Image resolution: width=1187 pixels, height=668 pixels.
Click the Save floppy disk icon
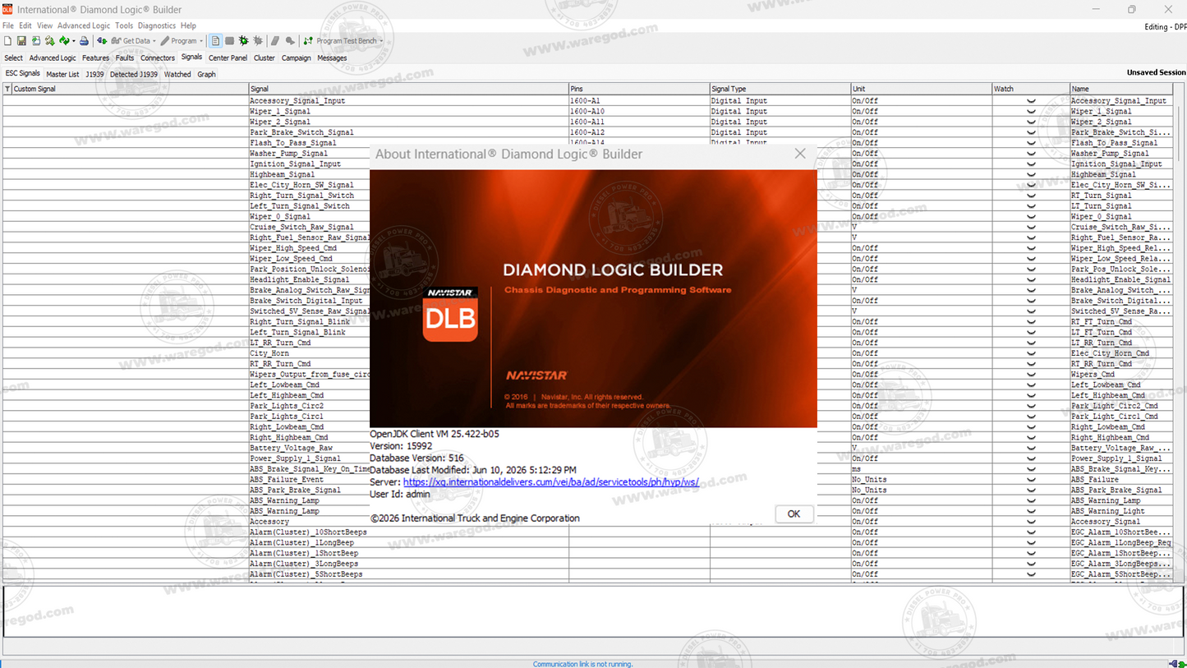(x=21, y=41)
